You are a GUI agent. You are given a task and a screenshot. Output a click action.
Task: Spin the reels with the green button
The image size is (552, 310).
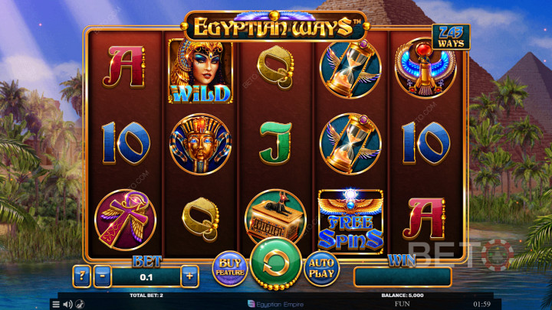tap(276, 263)
